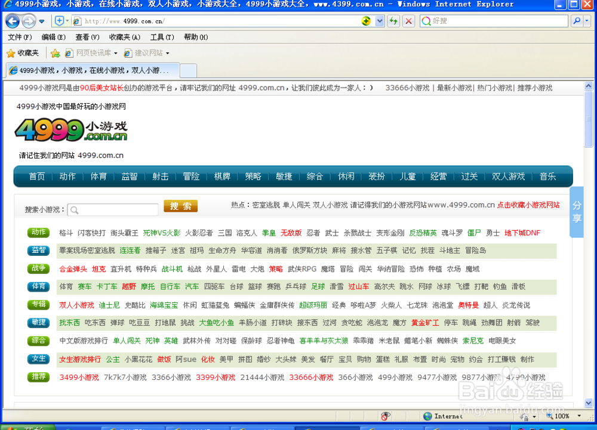Click the 点击收藏小游戏网站 red link

pyautogui.click(x=528, y=205)
